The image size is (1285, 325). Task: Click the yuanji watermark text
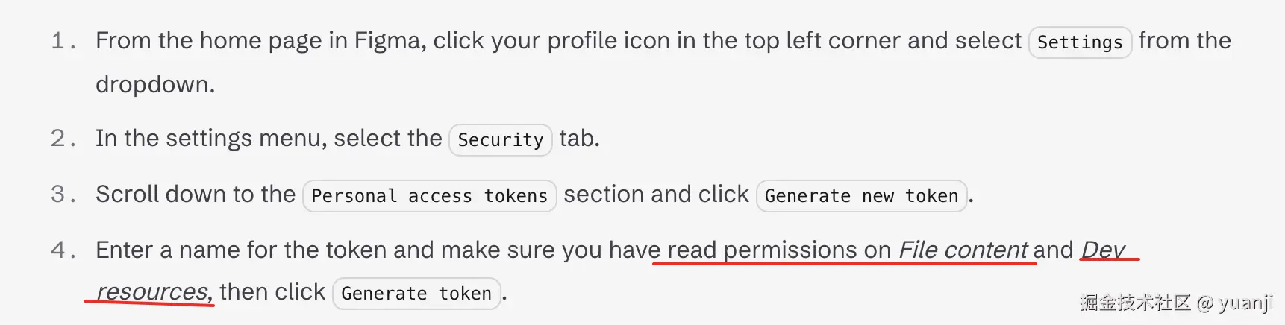[1246, 303]
